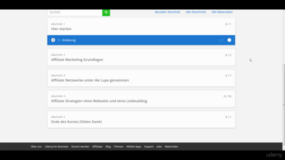Expand Affiliate Netzwerke unter die Lupe section

(141, 78)
